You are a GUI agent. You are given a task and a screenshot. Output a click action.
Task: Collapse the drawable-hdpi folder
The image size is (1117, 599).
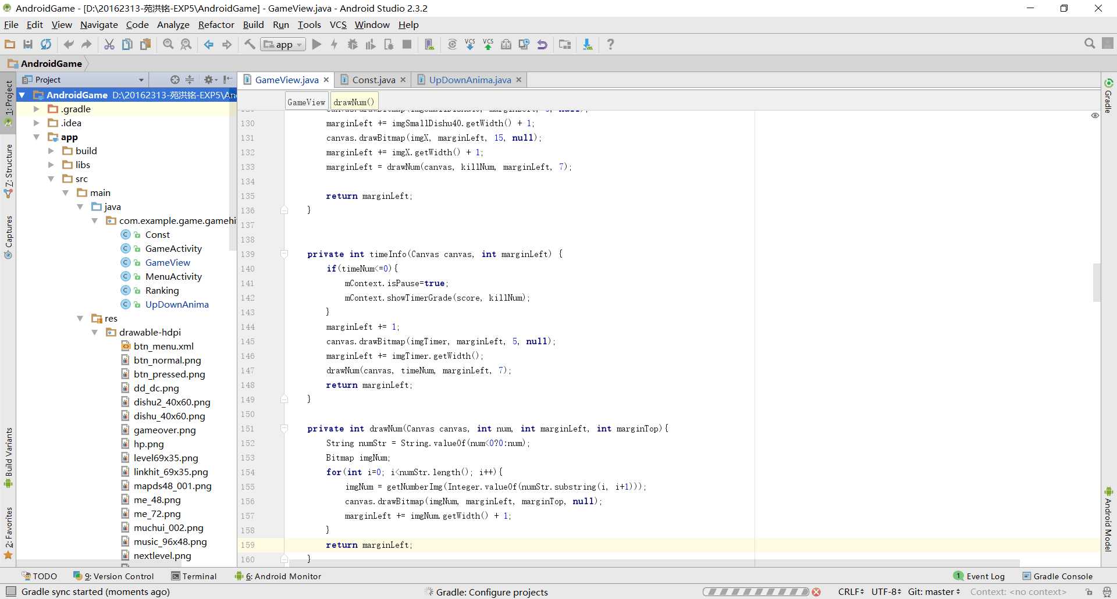(95, 332)
